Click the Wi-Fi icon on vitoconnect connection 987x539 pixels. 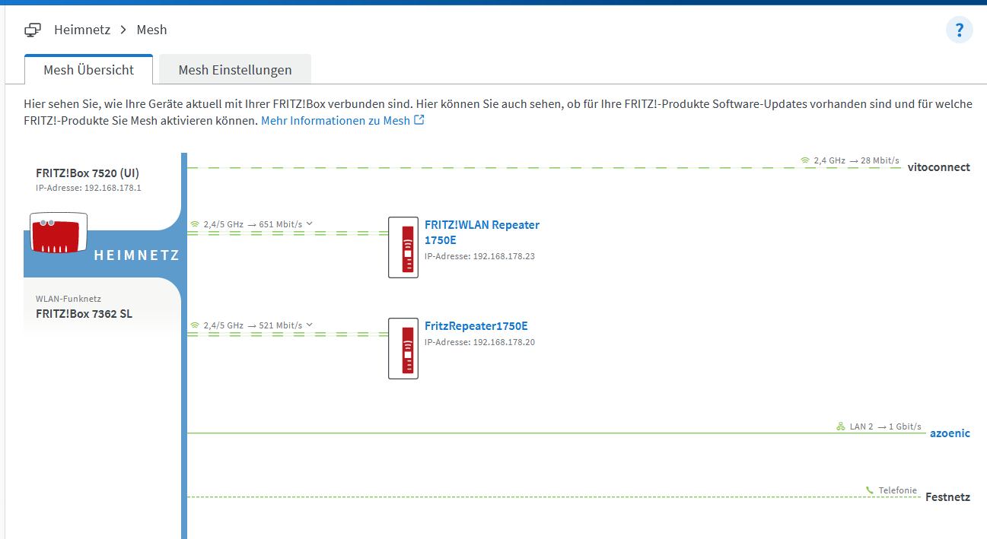point(805,160)
